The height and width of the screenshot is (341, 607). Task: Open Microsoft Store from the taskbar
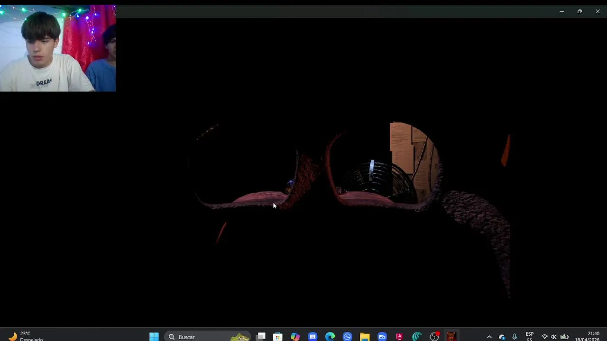tap(278, 337)
